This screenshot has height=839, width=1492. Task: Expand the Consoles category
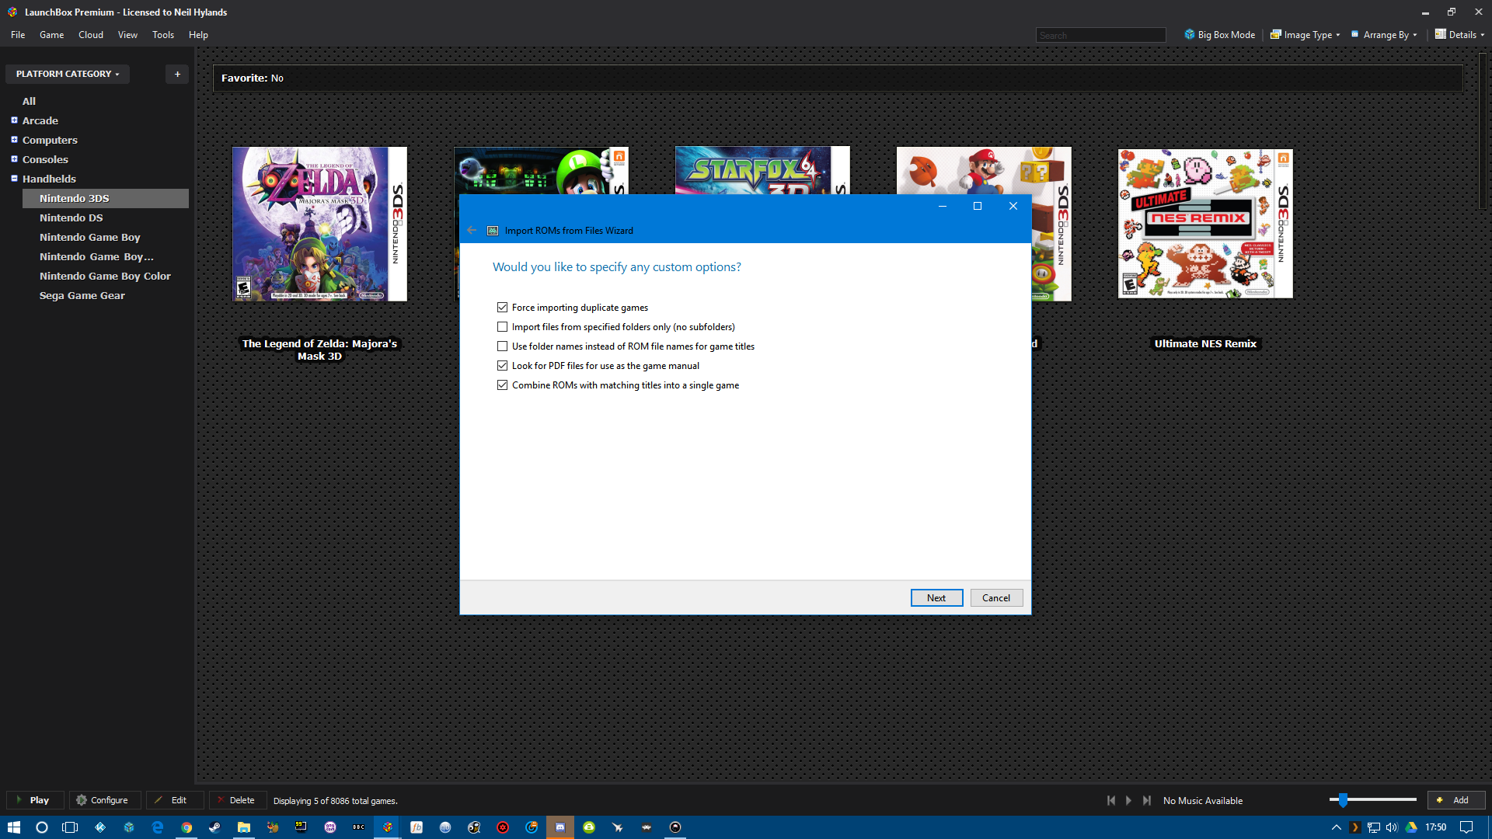tap(14, 159)
